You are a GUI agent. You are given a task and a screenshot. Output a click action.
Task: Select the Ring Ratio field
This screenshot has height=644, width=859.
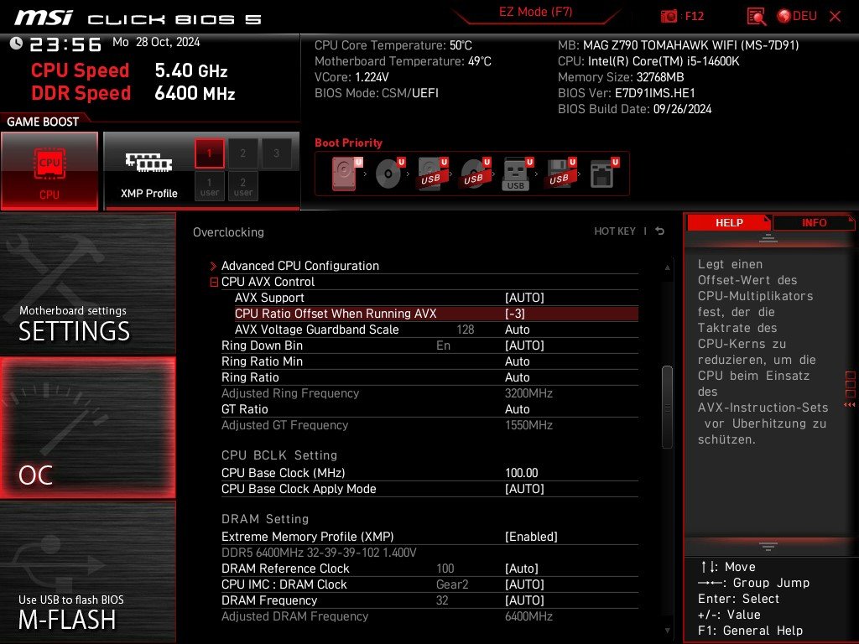[429, 377]
